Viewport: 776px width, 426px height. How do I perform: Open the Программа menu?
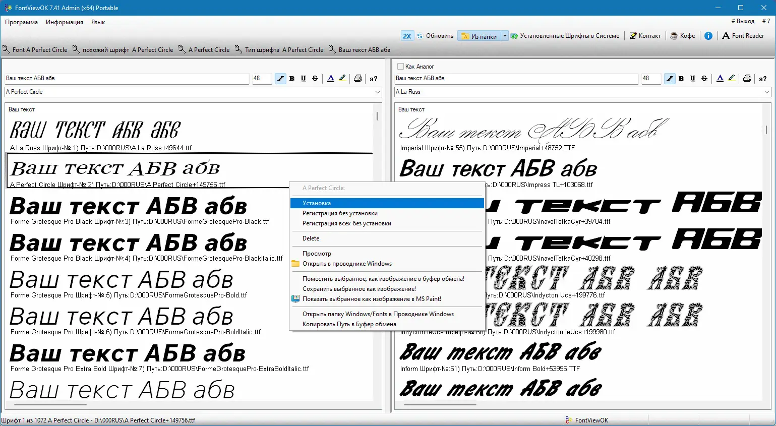tap(21, 22)
